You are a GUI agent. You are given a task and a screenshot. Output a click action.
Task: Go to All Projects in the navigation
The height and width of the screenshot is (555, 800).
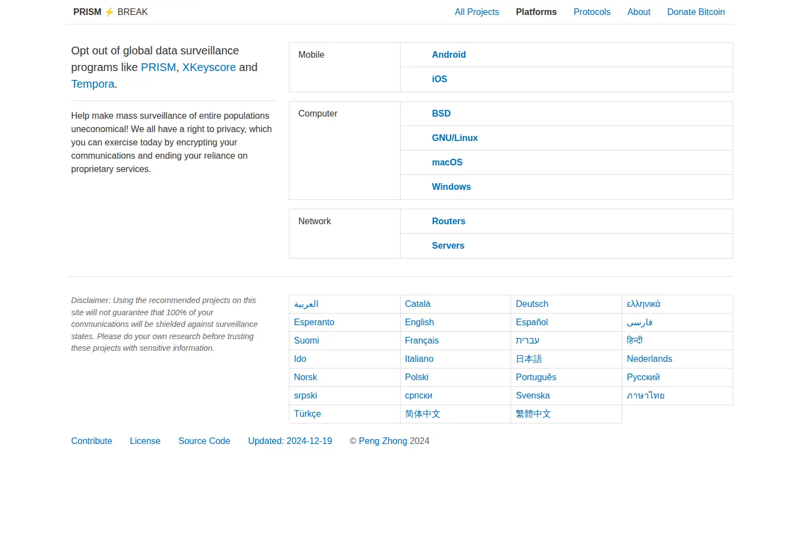coord(477,12)
